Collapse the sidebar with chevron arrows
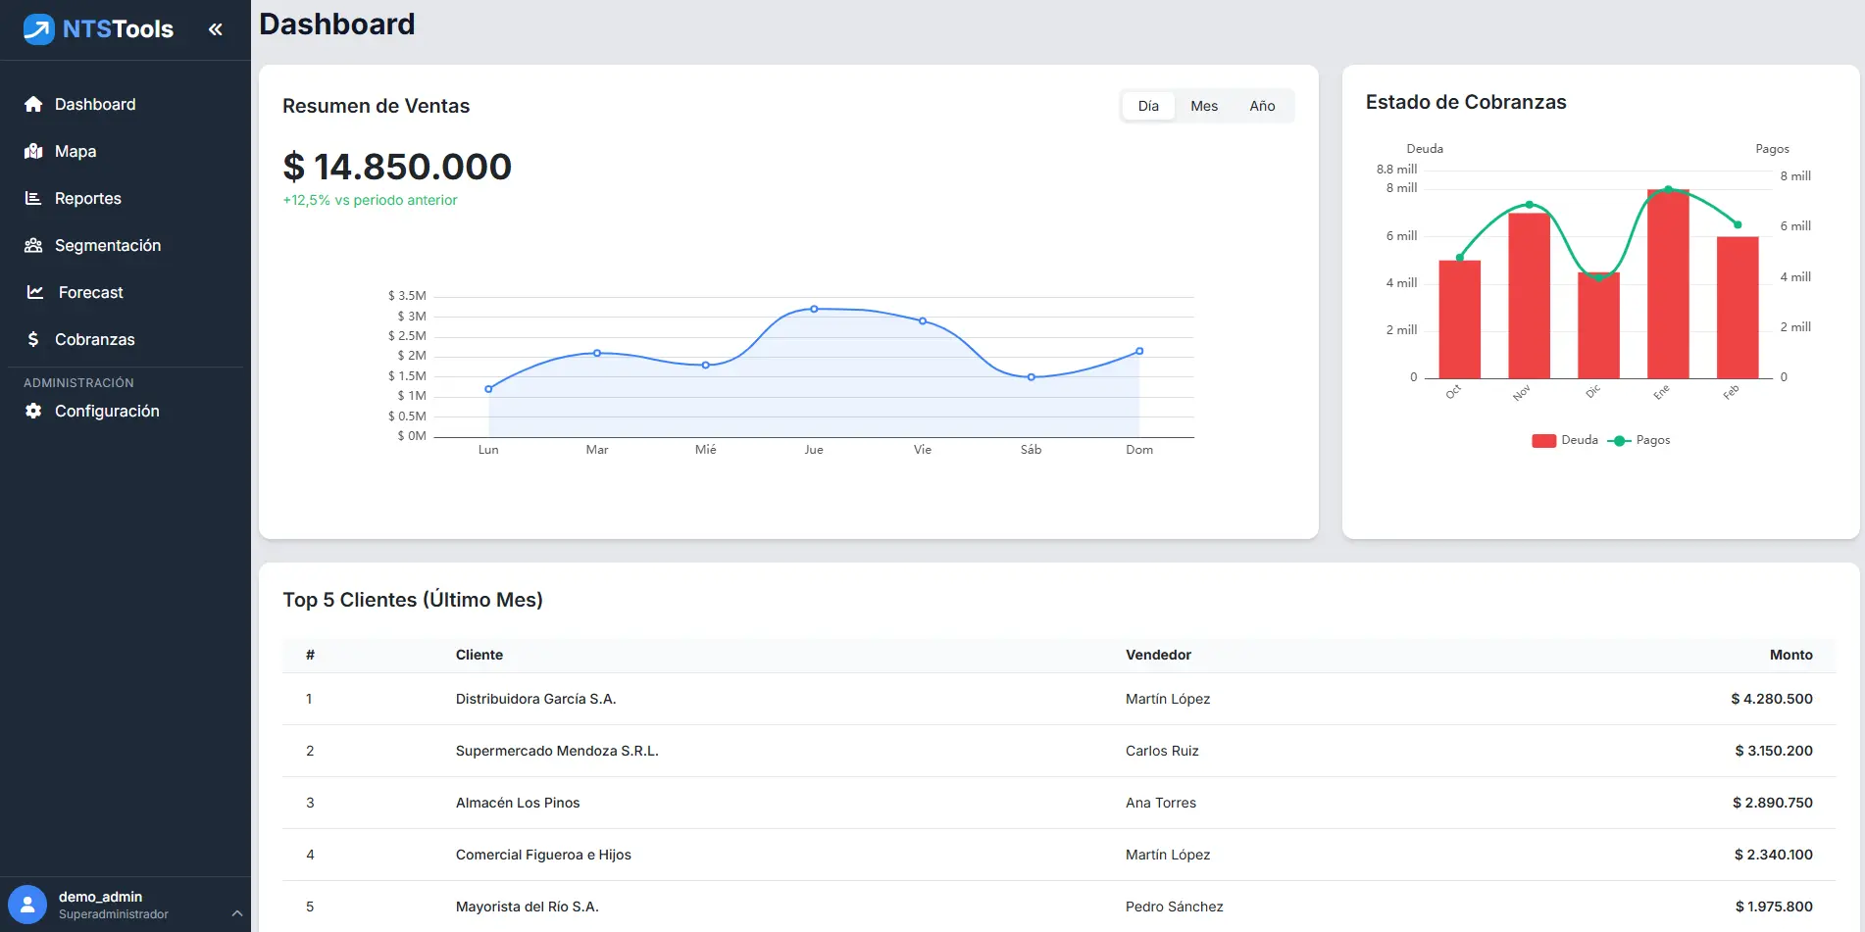 [x=215, y=28]
